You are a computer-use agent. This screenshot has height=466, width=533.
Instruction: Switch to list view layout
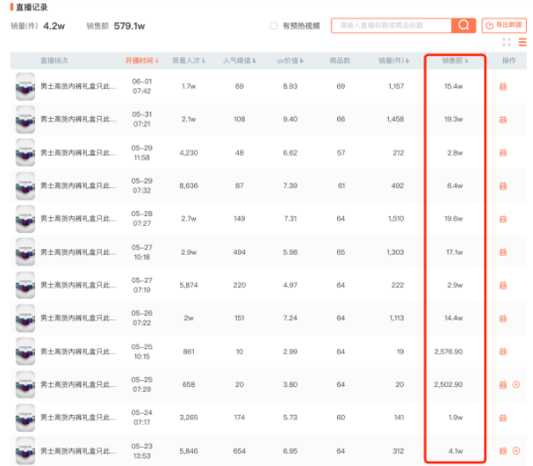click(522, 41)
